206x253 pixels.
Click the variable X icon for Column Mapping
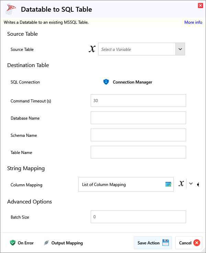pos(181,184)
